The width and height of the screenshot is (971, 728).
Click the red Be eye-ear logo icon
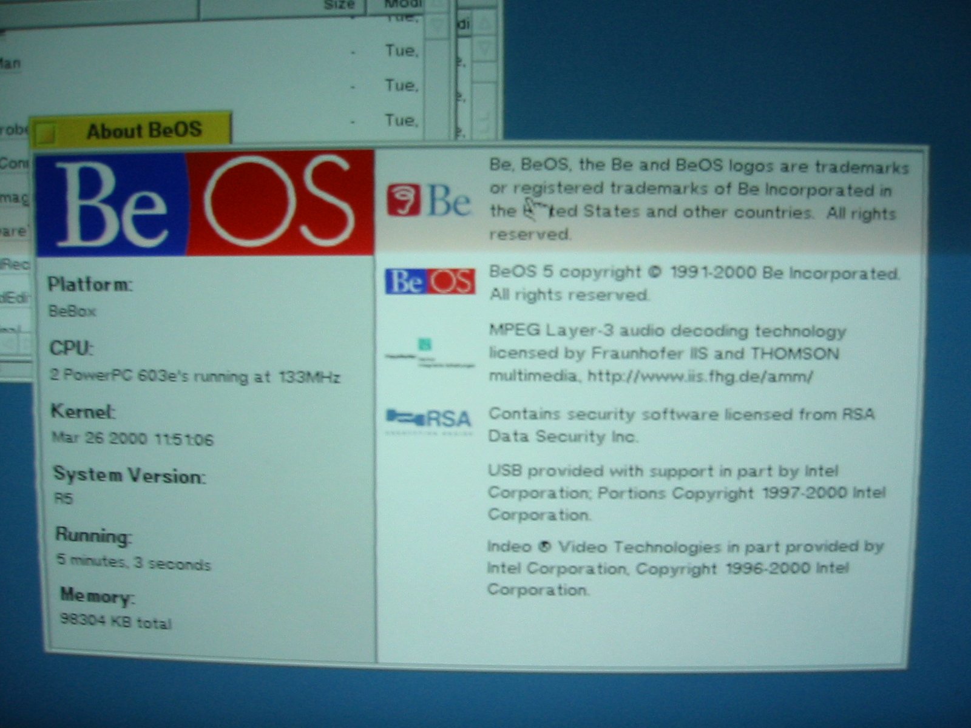tap(404, 200)
